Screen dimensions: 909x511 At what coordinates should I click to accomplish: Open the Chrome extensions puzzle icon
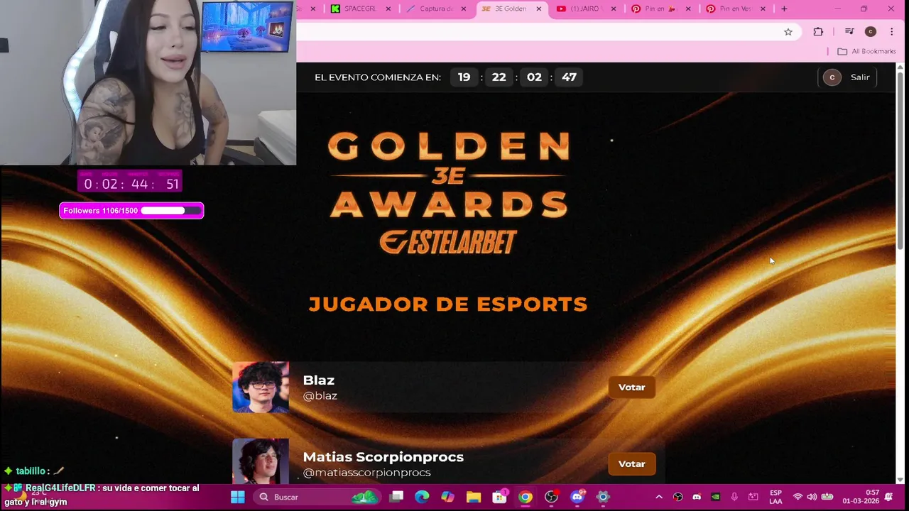pyautogui.click(x=818, y=31)
